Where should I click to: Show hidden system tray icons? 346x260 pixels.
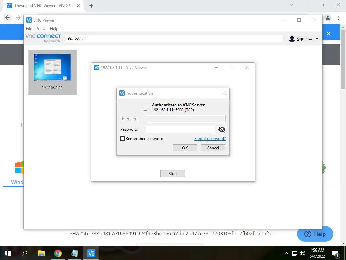[x=286, y=253]
